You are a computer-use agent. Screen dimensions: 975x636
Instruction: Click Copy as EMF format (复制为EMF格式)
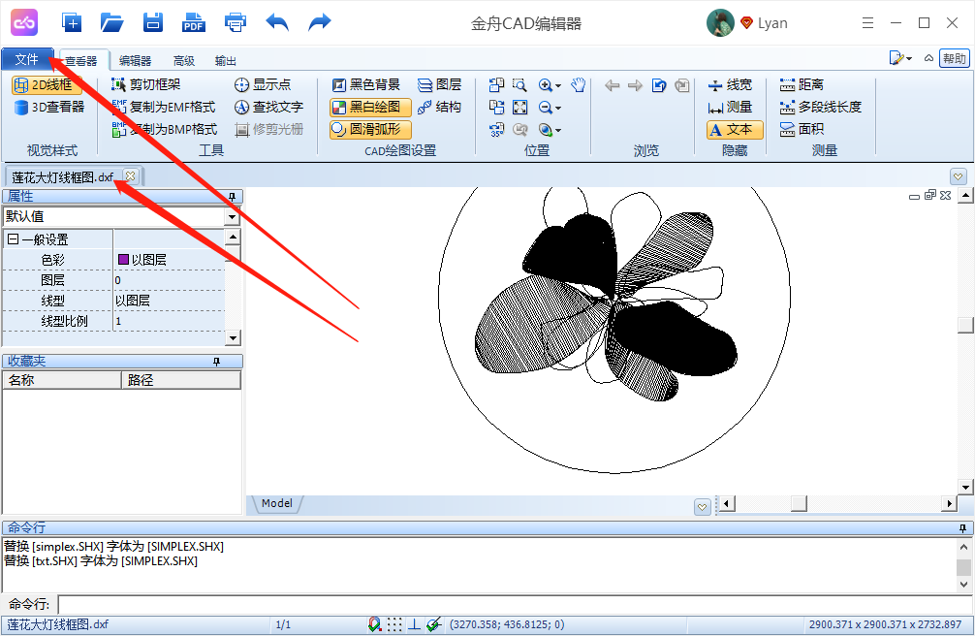pyautogui.click(x=164, y=108)
